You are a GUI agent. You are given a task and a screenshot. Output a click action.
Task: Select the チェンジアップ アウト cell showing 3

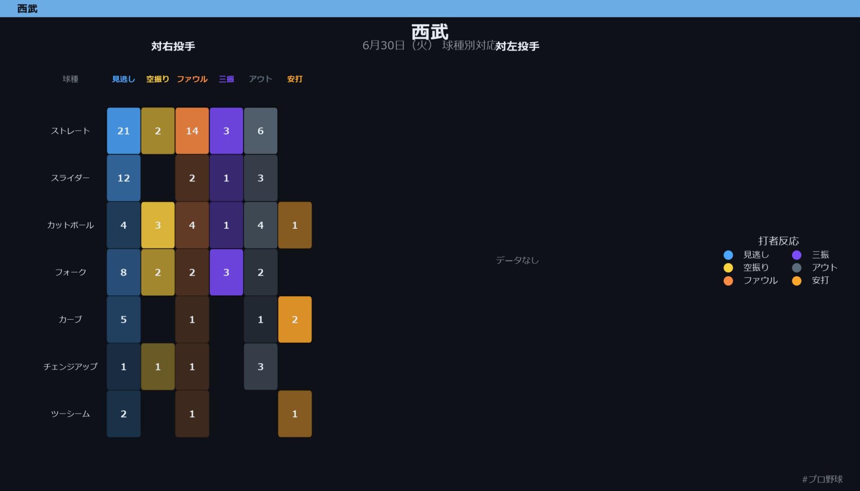tap(261, 367)
